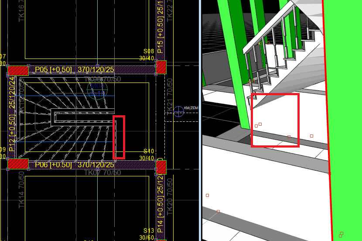Select the KM(ZEM) crosshair marker

[x=178, y=111]
